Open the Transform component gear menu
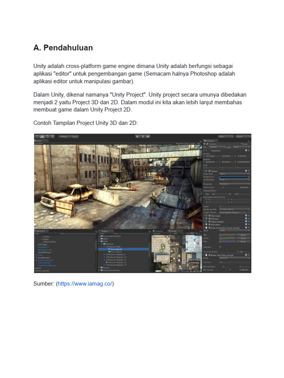284x378 pixels. 249,151
